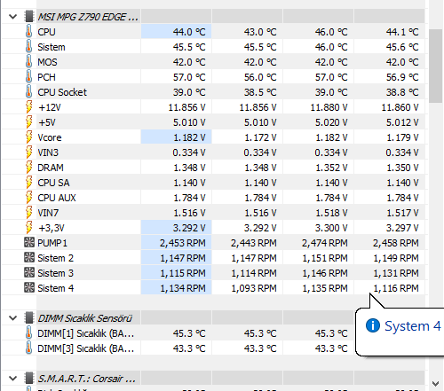
Task: Click the DRAM value 1.352 V
Action: [331, 168]
